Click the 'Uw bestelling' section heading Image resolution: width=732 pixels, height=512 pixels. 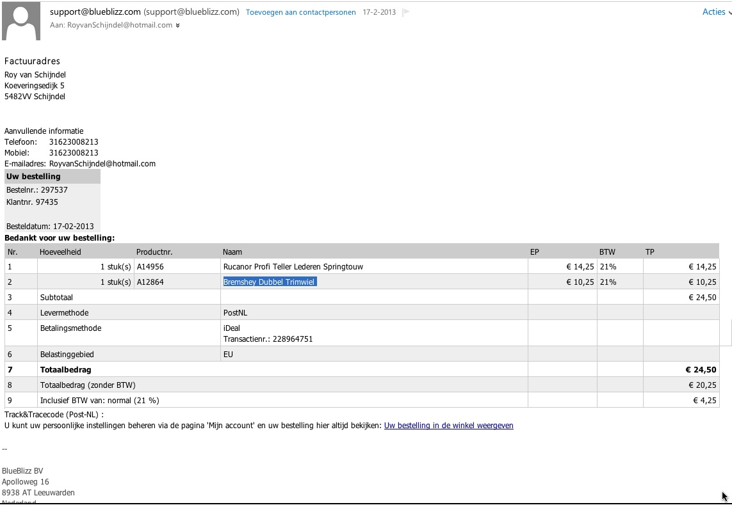[x=33, y=177]
